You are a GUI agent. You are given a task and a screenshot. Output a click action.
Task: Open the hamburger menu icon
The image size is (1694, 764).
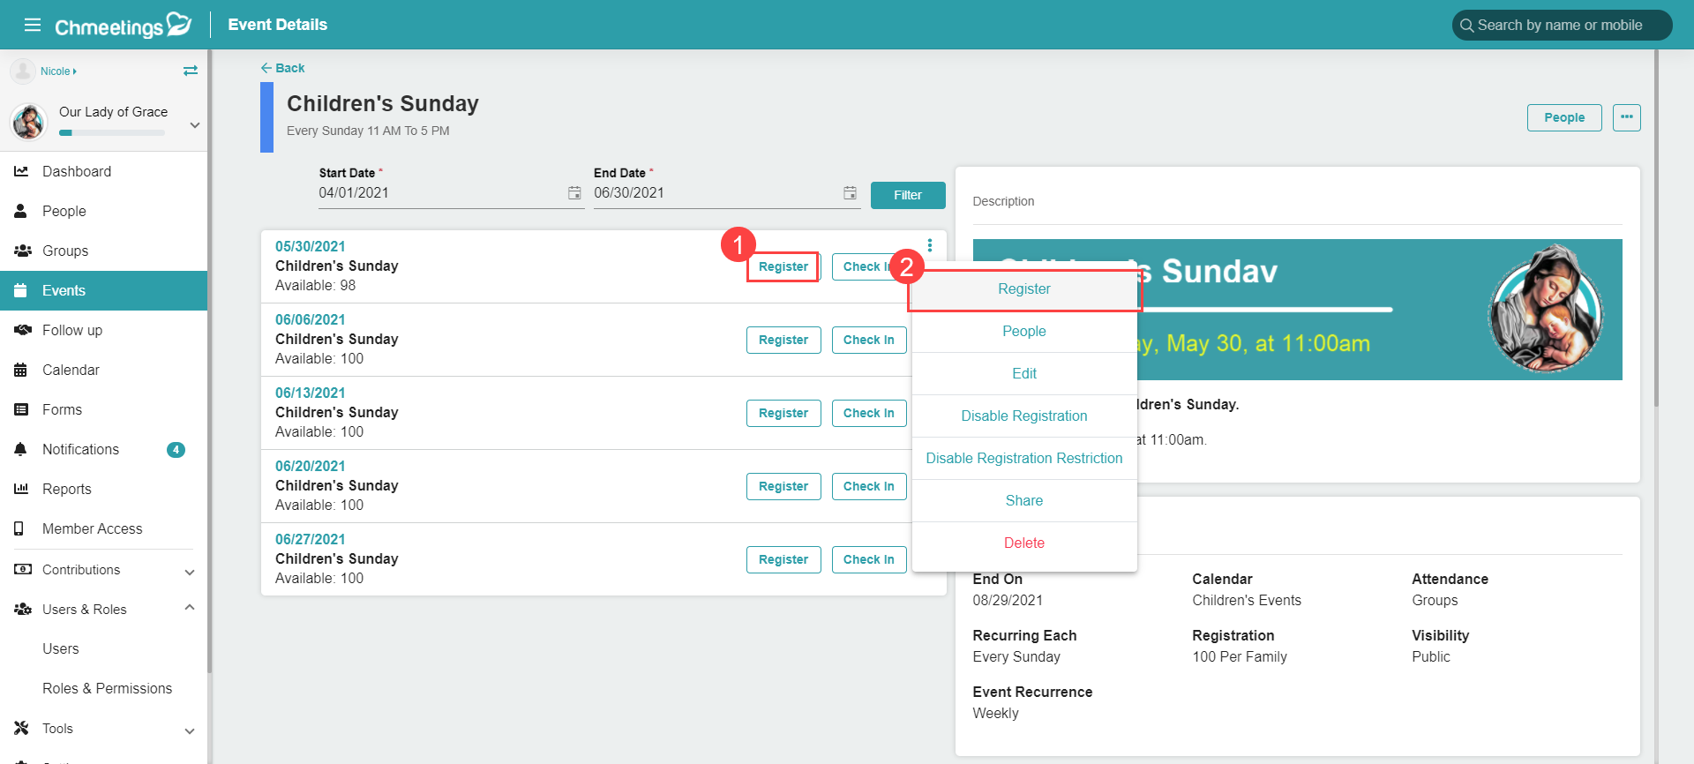tap(33, 25)
